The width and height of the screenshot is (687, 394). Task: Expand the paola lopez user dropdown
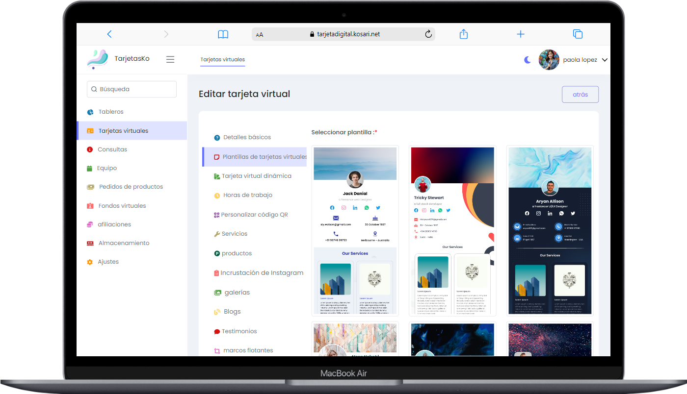click(x=604, y=60)
